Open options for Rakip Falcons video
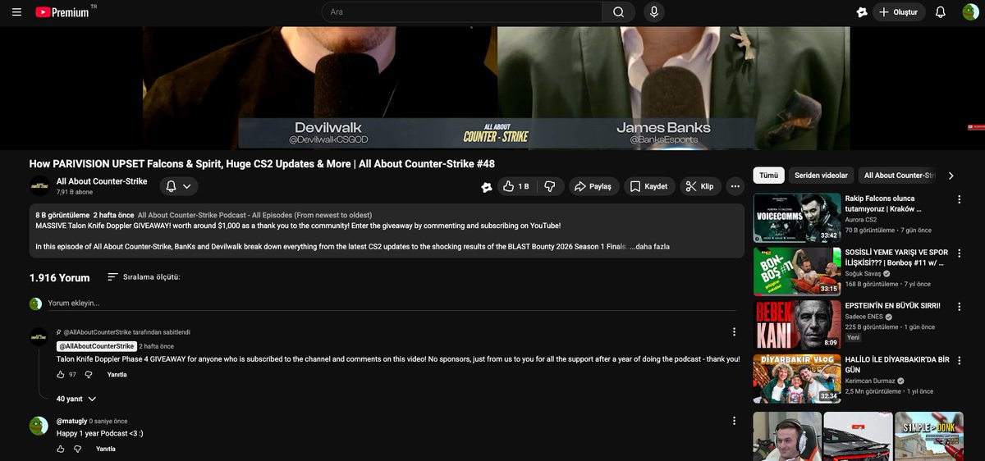Image resolution: width=985 pixels, height=461 pixels. click(960, 199)
